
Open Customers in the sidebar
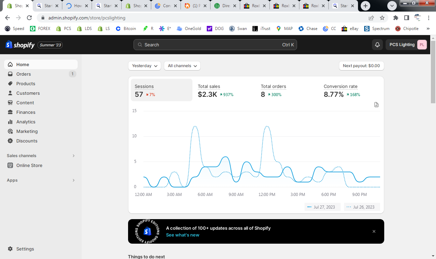pyautogui.click(x=41, y=93)
